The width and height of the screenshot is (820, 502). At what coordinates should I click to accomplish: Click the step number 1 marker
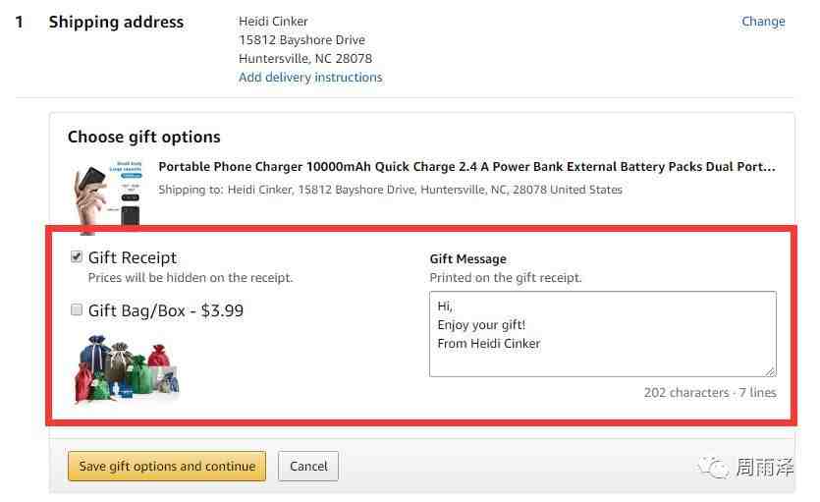click(19, 22)
